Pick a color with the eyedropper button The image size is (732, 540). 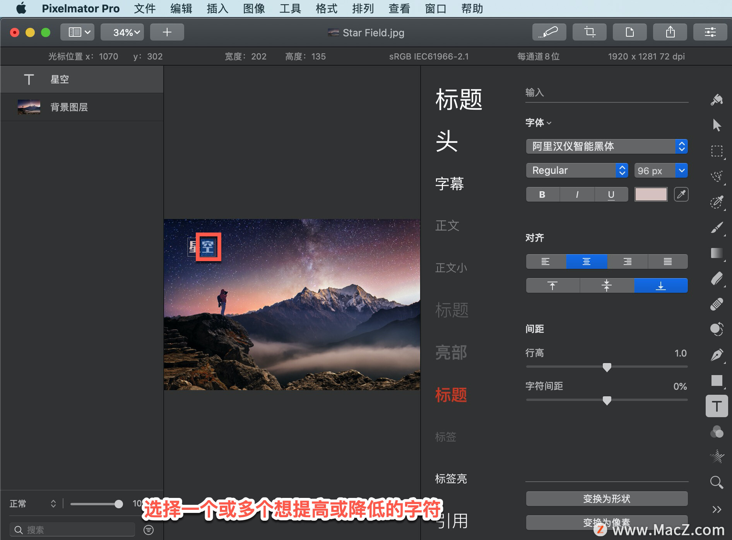tap(681, 194)
